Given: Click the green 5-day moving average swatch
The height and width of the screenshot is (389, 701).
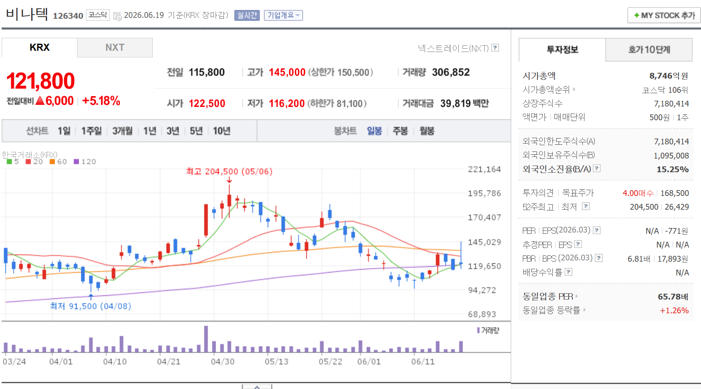Looking at the screenshot, I should point(9,161).
